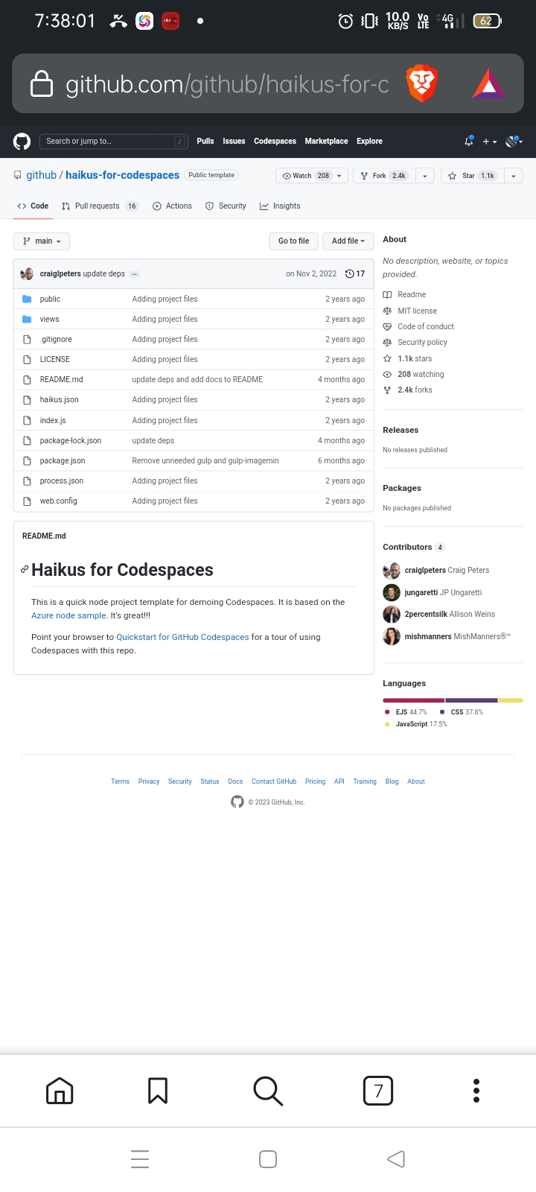Open the Azure node sample link
This screenshot has width=536, height=1192.
(x=68, y=615)
